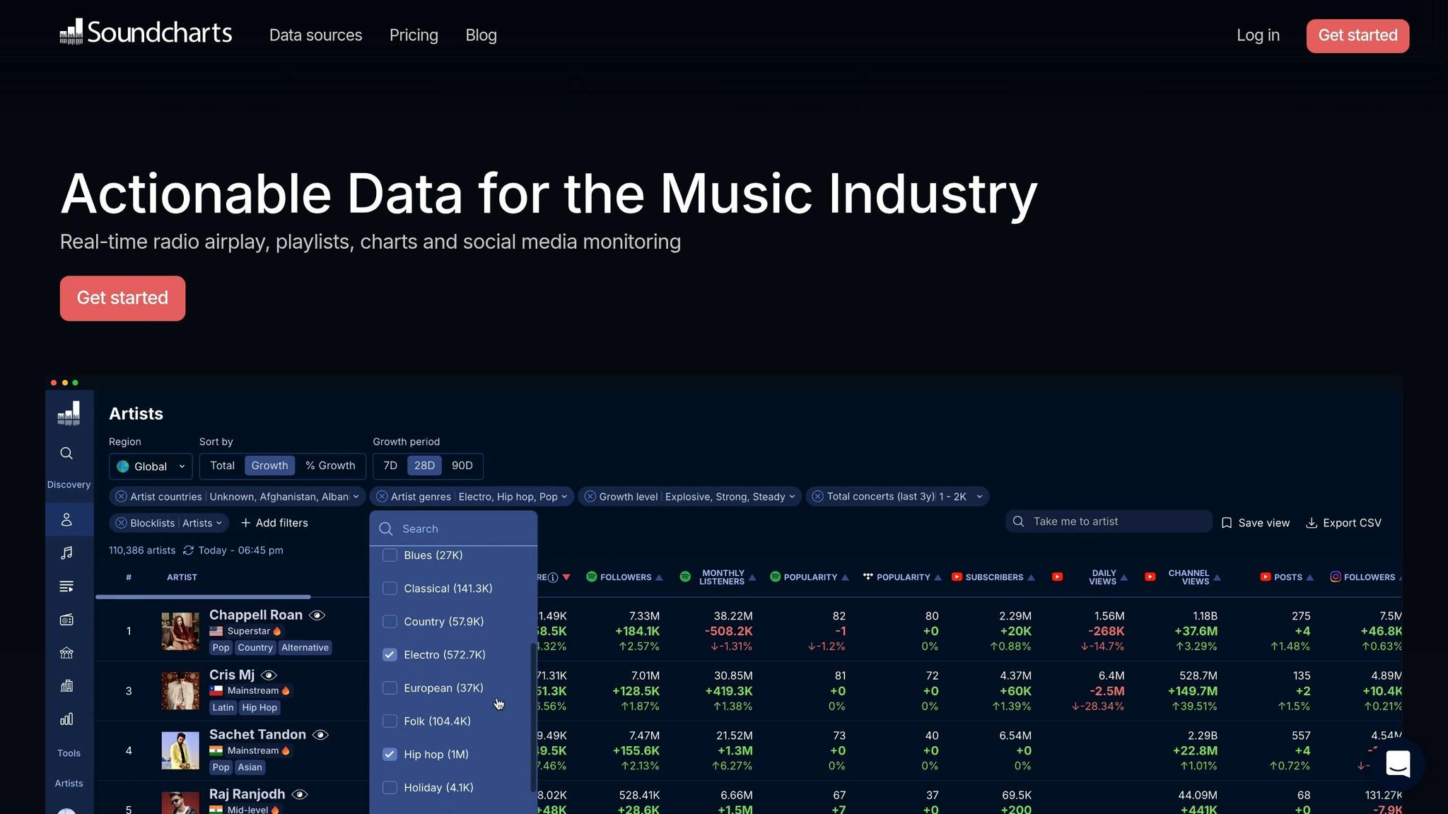Click the header Get started button

tap(1357, 36)
